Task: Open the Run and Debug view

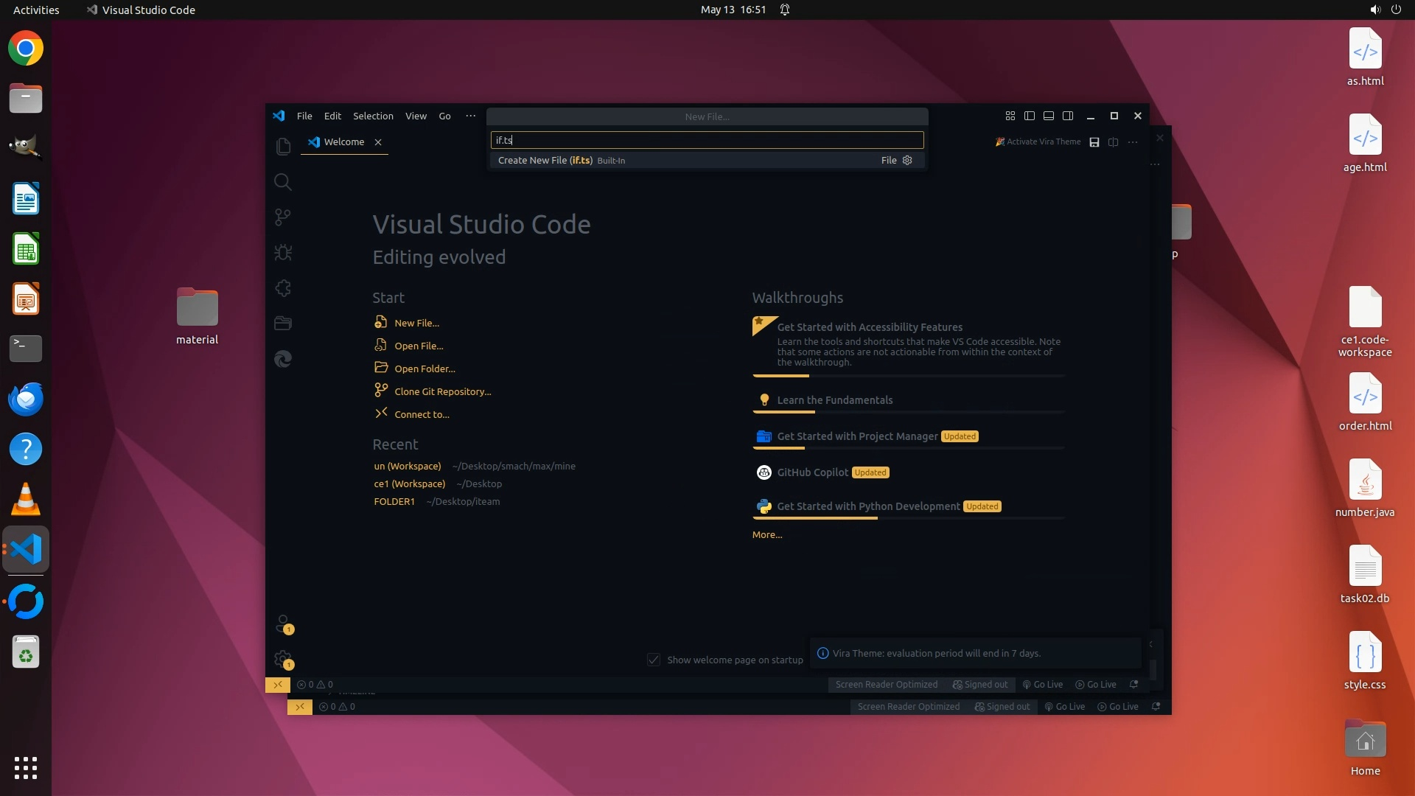Action: pyautogui.click(x=283, y=253)
